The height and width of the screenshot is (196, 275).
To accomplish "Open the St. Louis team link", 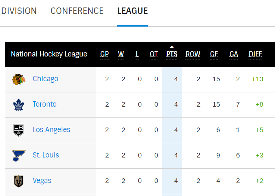I will tap(46, 155).
